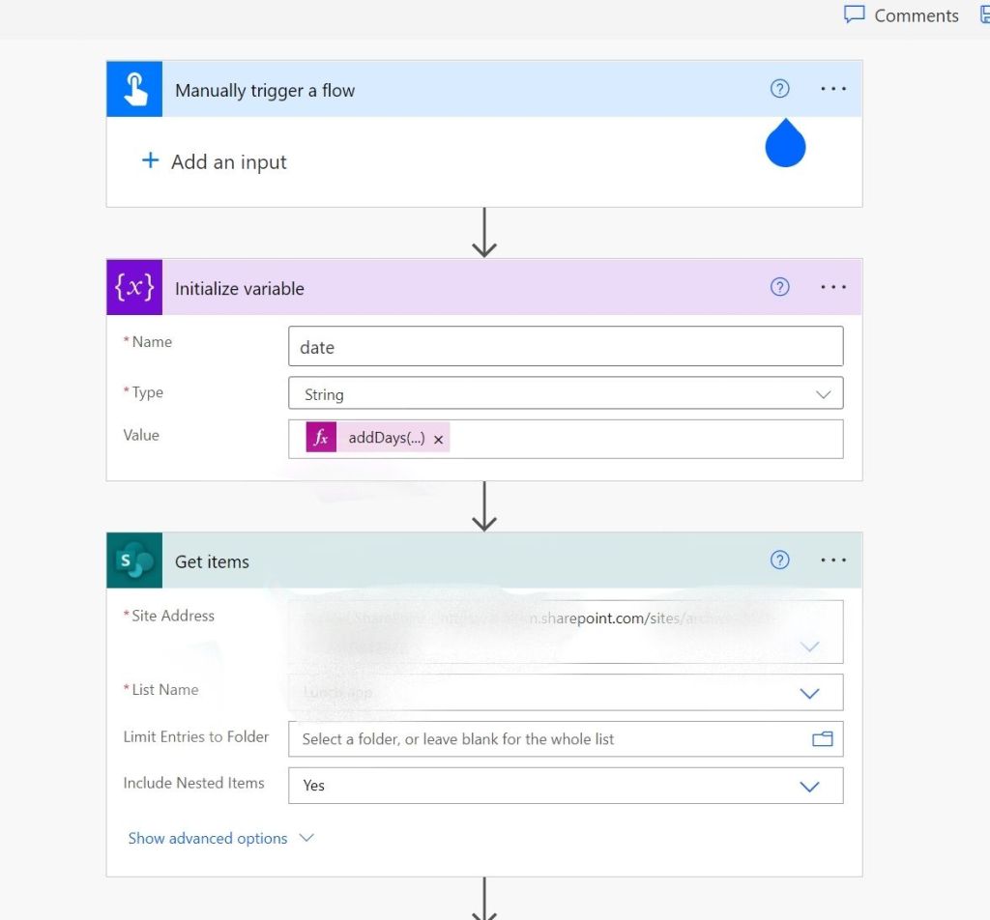Expand the Site Address dropdown
This screenshot has width=990, height=920.
(x=809, y=646)
